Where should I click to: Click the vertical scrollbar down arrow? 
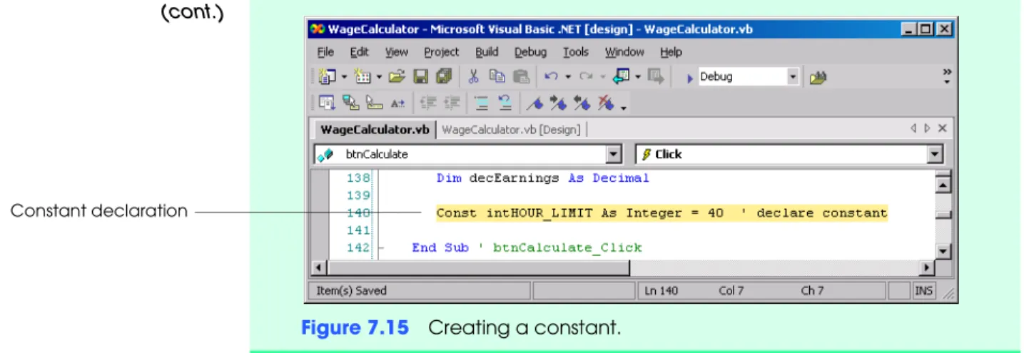coord(943,251)
